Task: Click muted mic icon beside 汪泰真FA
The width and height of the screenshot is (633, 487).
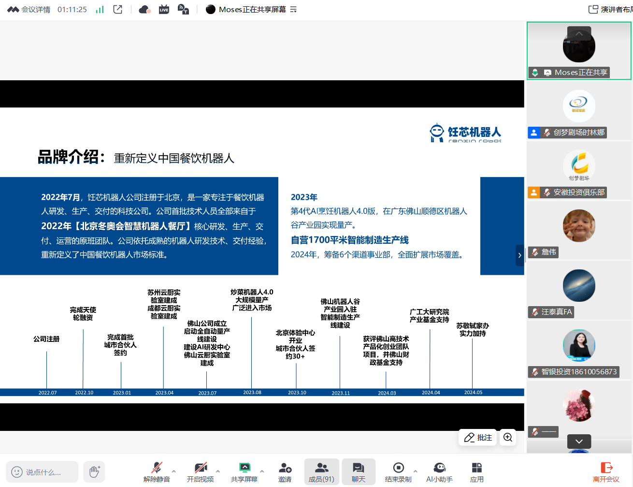Action: [534, 312]
